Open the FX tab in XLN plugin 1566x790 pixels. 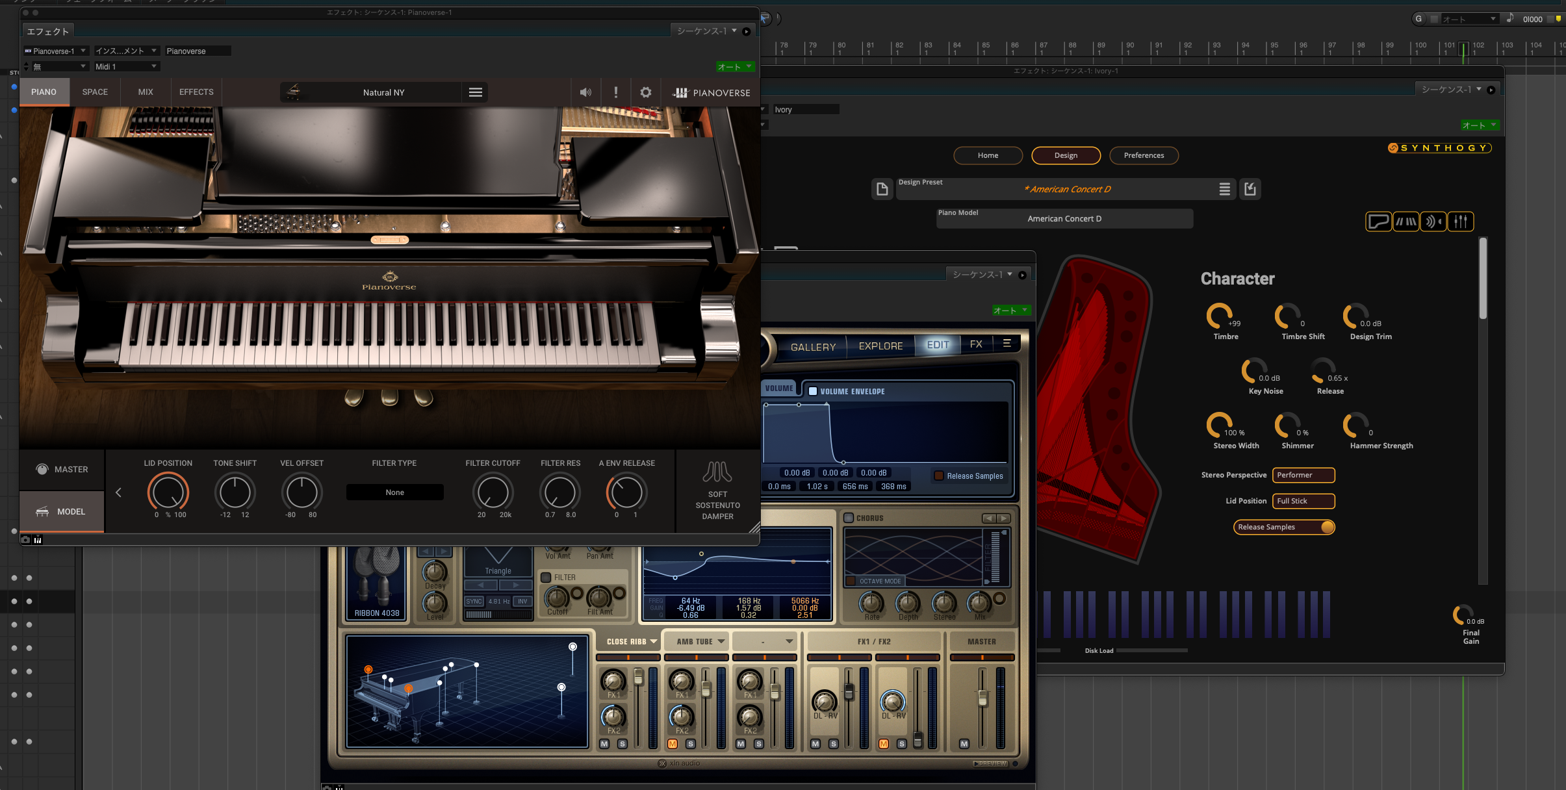click(976, 344)
